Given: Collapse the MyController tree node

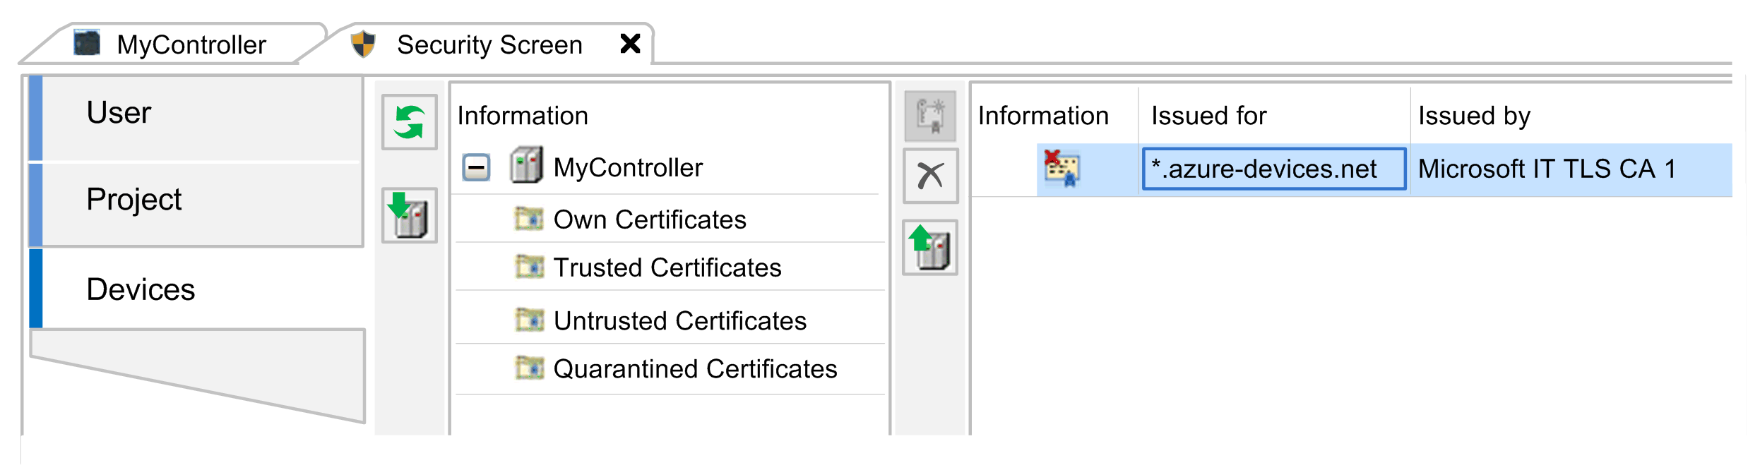Looking at the screenshot, I should tap(476, 168).
